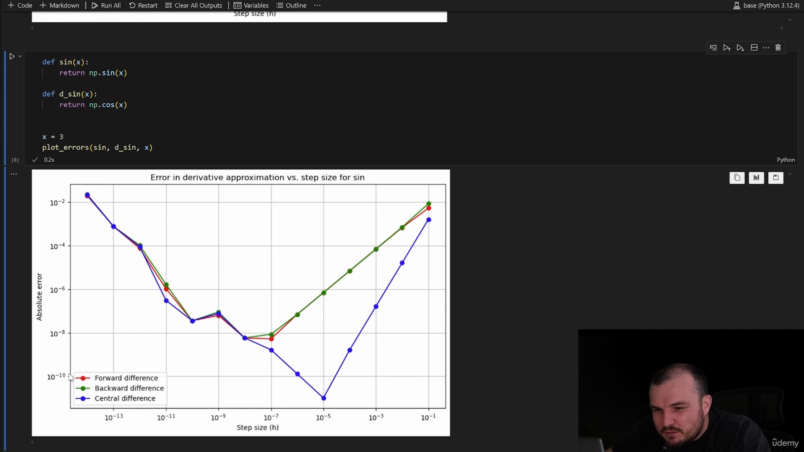Select kernel base (Python 3.12.4)
The height and width of the screenshot is (452, 804).
(766, 5)
